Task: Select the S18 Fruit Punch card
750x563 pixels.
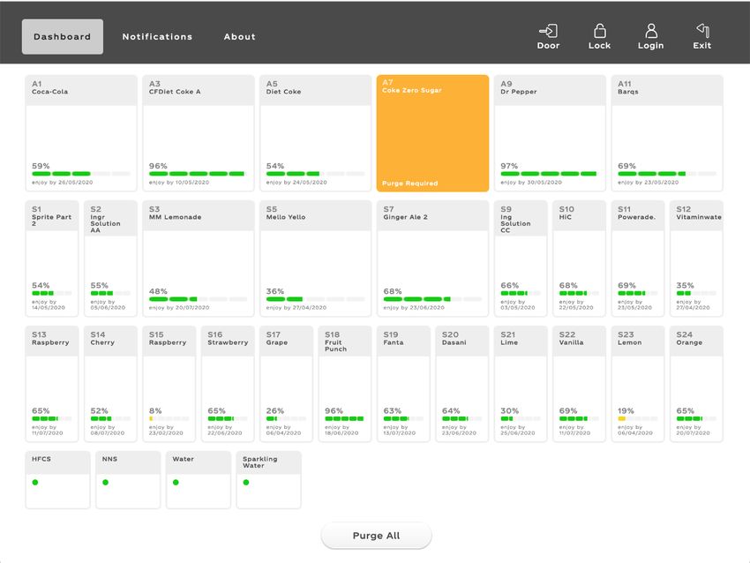Action: click(345, 384)
